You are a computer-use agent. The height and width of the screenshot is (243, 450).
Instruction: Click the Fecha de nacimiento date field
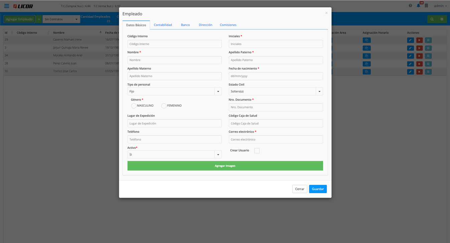[276, 76]
